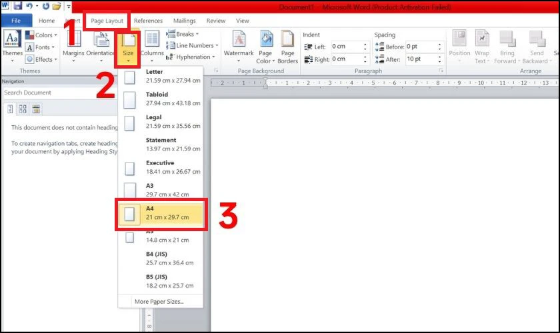Screen dimensions: 560x333
Task: Choose the 14.8 cm x 21 cm size
Action: [x=161, y=237]
